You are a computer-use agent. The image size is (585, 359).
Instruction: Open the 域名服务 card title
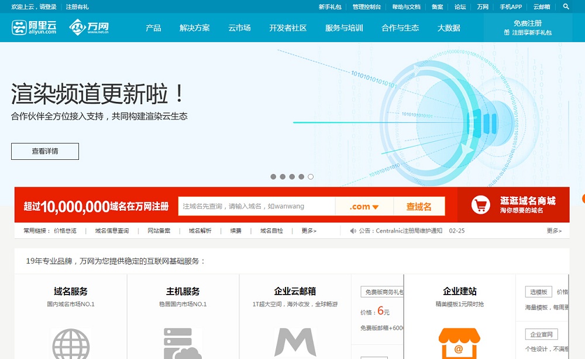[x=71, y=291]
